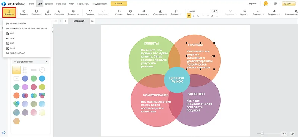Click the Вывести на передний план icon

(x=297, y=11)
